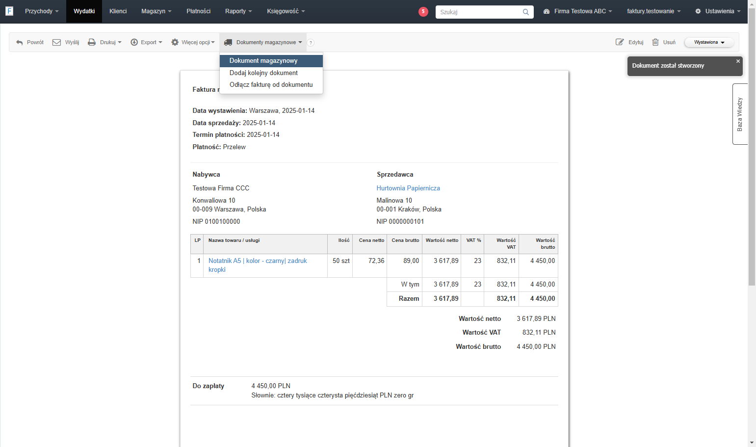Open the Klienci section
This screenshot has width=756, height=447.
[x=118, y=11]
